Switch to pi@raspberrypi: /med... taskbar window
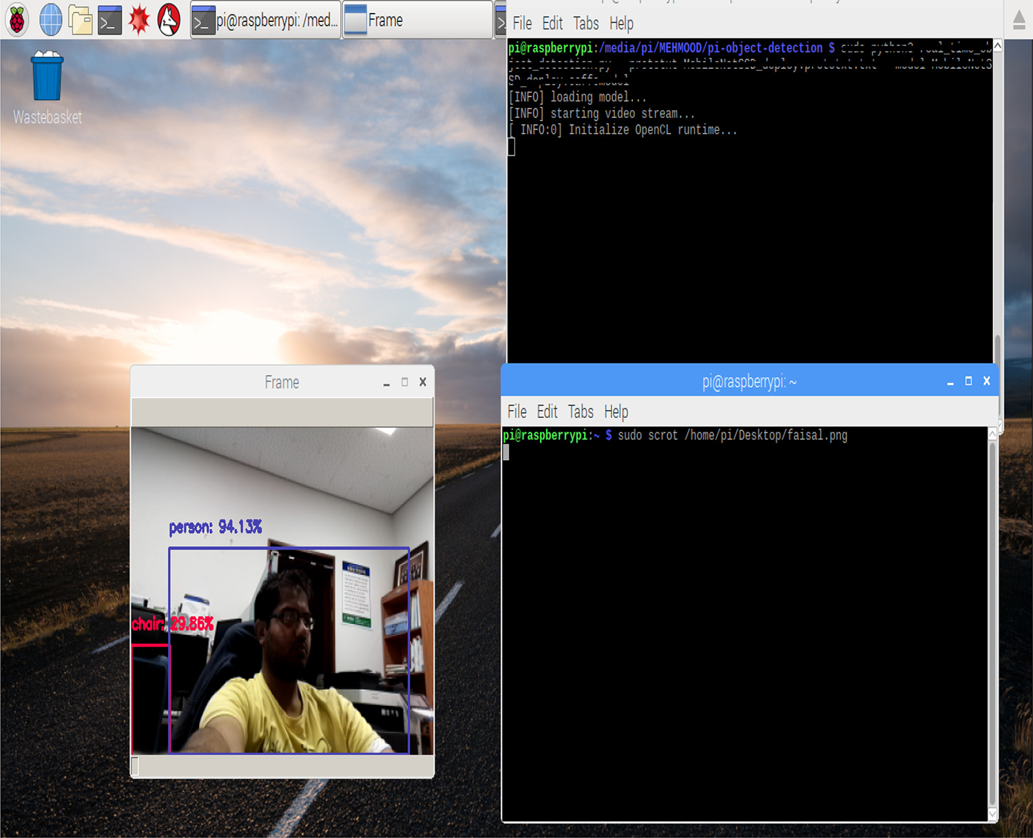 (265, 21)
